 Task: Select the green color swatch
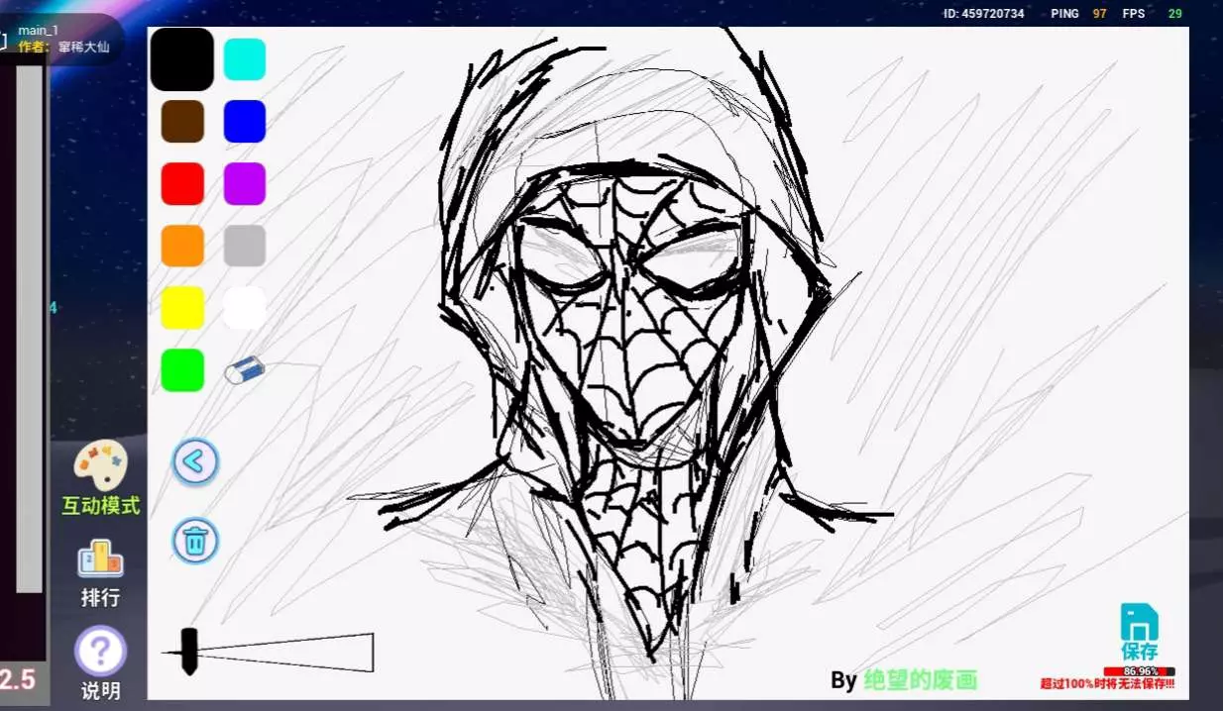tap(182, 369)
